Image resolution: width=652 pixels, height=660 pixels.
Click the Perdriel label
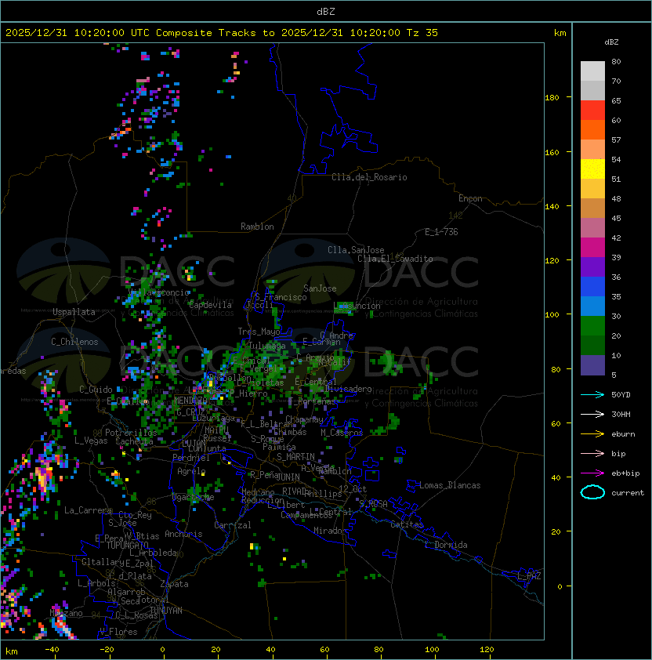coord(190,457)
